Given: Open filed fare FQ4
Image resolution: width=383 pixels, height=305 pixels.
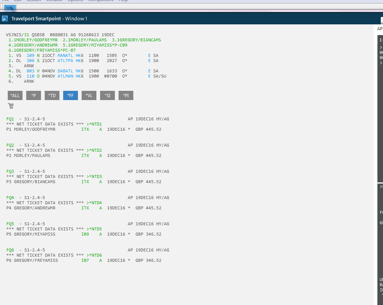Looking at the screenshot, I should (x=10, y=198).
